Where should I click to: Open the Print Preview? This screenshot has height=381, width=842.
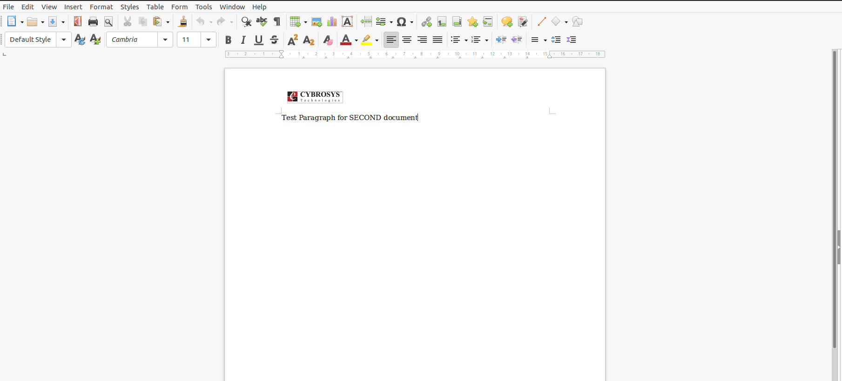pos(108,21)
